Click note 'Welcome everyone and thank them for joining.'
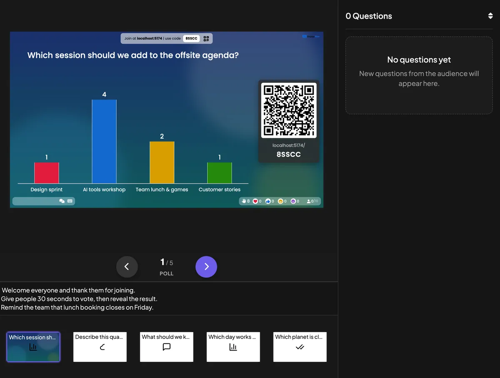The image size is (500, 378). pyautogui.click(x=68, y=290)
